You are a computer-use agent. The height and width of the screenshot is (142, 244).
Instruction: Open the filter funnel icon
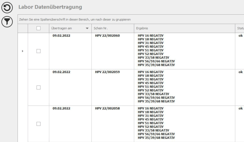click(x=7, y=22)
